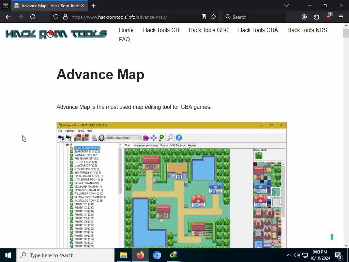Open the Hack Tools GBC menu
349x262 pixels.
point(209,30)
